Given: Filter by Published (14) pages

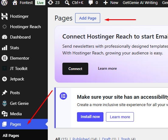Looking at the screenshot, I should [85, 138].
